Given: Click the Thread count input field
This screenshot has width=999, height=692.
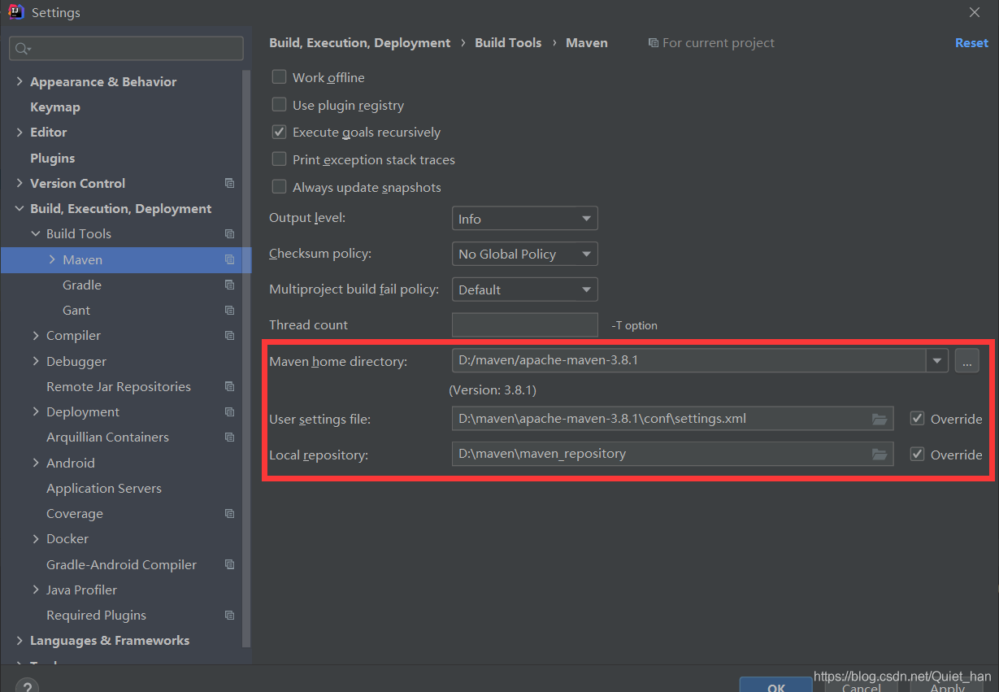Looking at the screenshot, I should pos(524,324).
